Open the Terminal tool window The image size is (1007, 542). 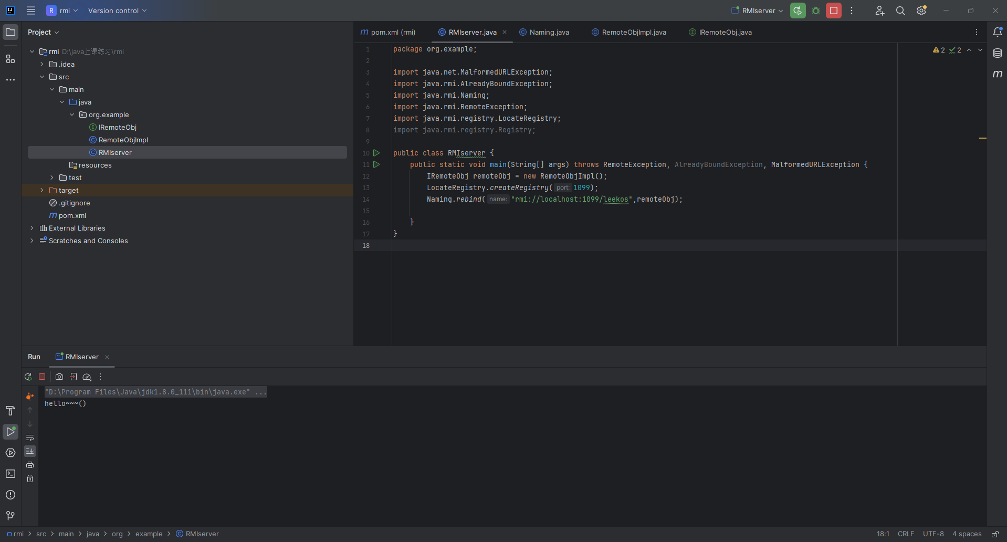click(11, 474)
